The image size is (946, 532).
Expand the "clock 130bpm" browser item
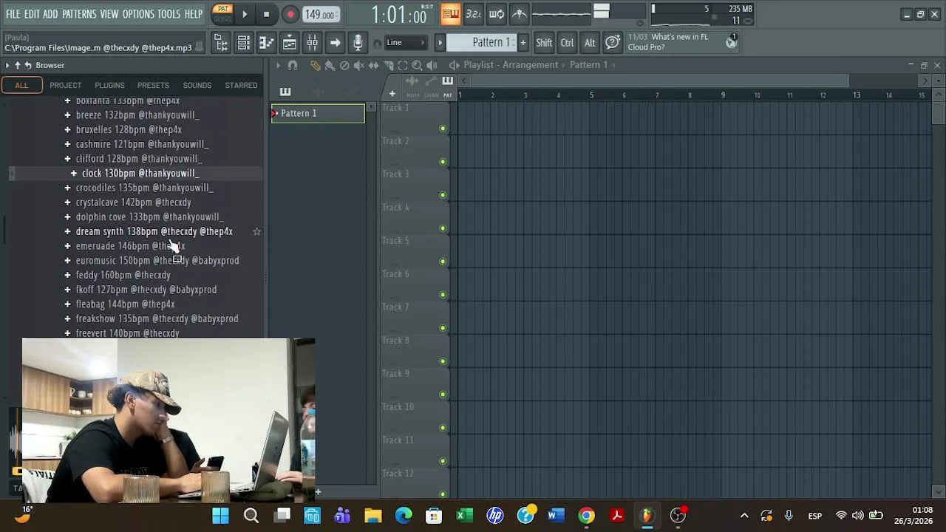(x=74, y=173)
